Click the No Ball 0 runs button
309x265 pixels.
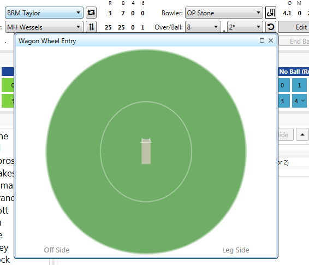pos(284,85)
